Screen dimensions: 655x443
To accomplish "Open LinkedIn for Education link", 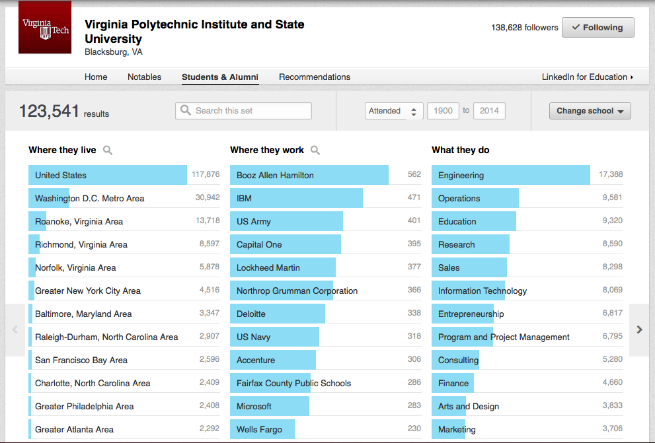I will pyautogui.click(x=588, y=77).
